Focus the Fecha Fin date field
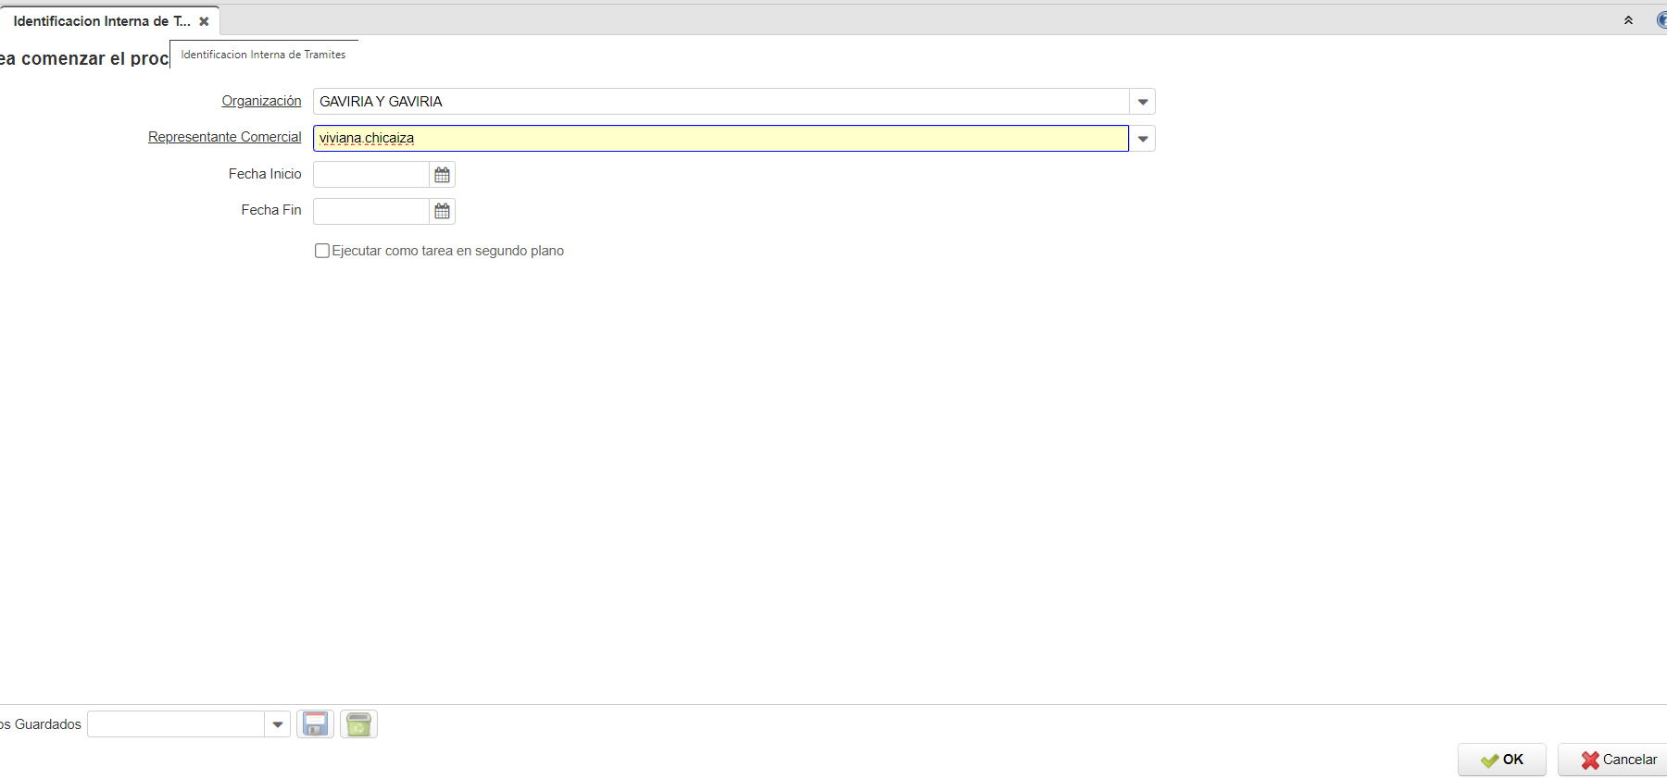This screenshot has height=779, width=1667. (x=371, y=212)
